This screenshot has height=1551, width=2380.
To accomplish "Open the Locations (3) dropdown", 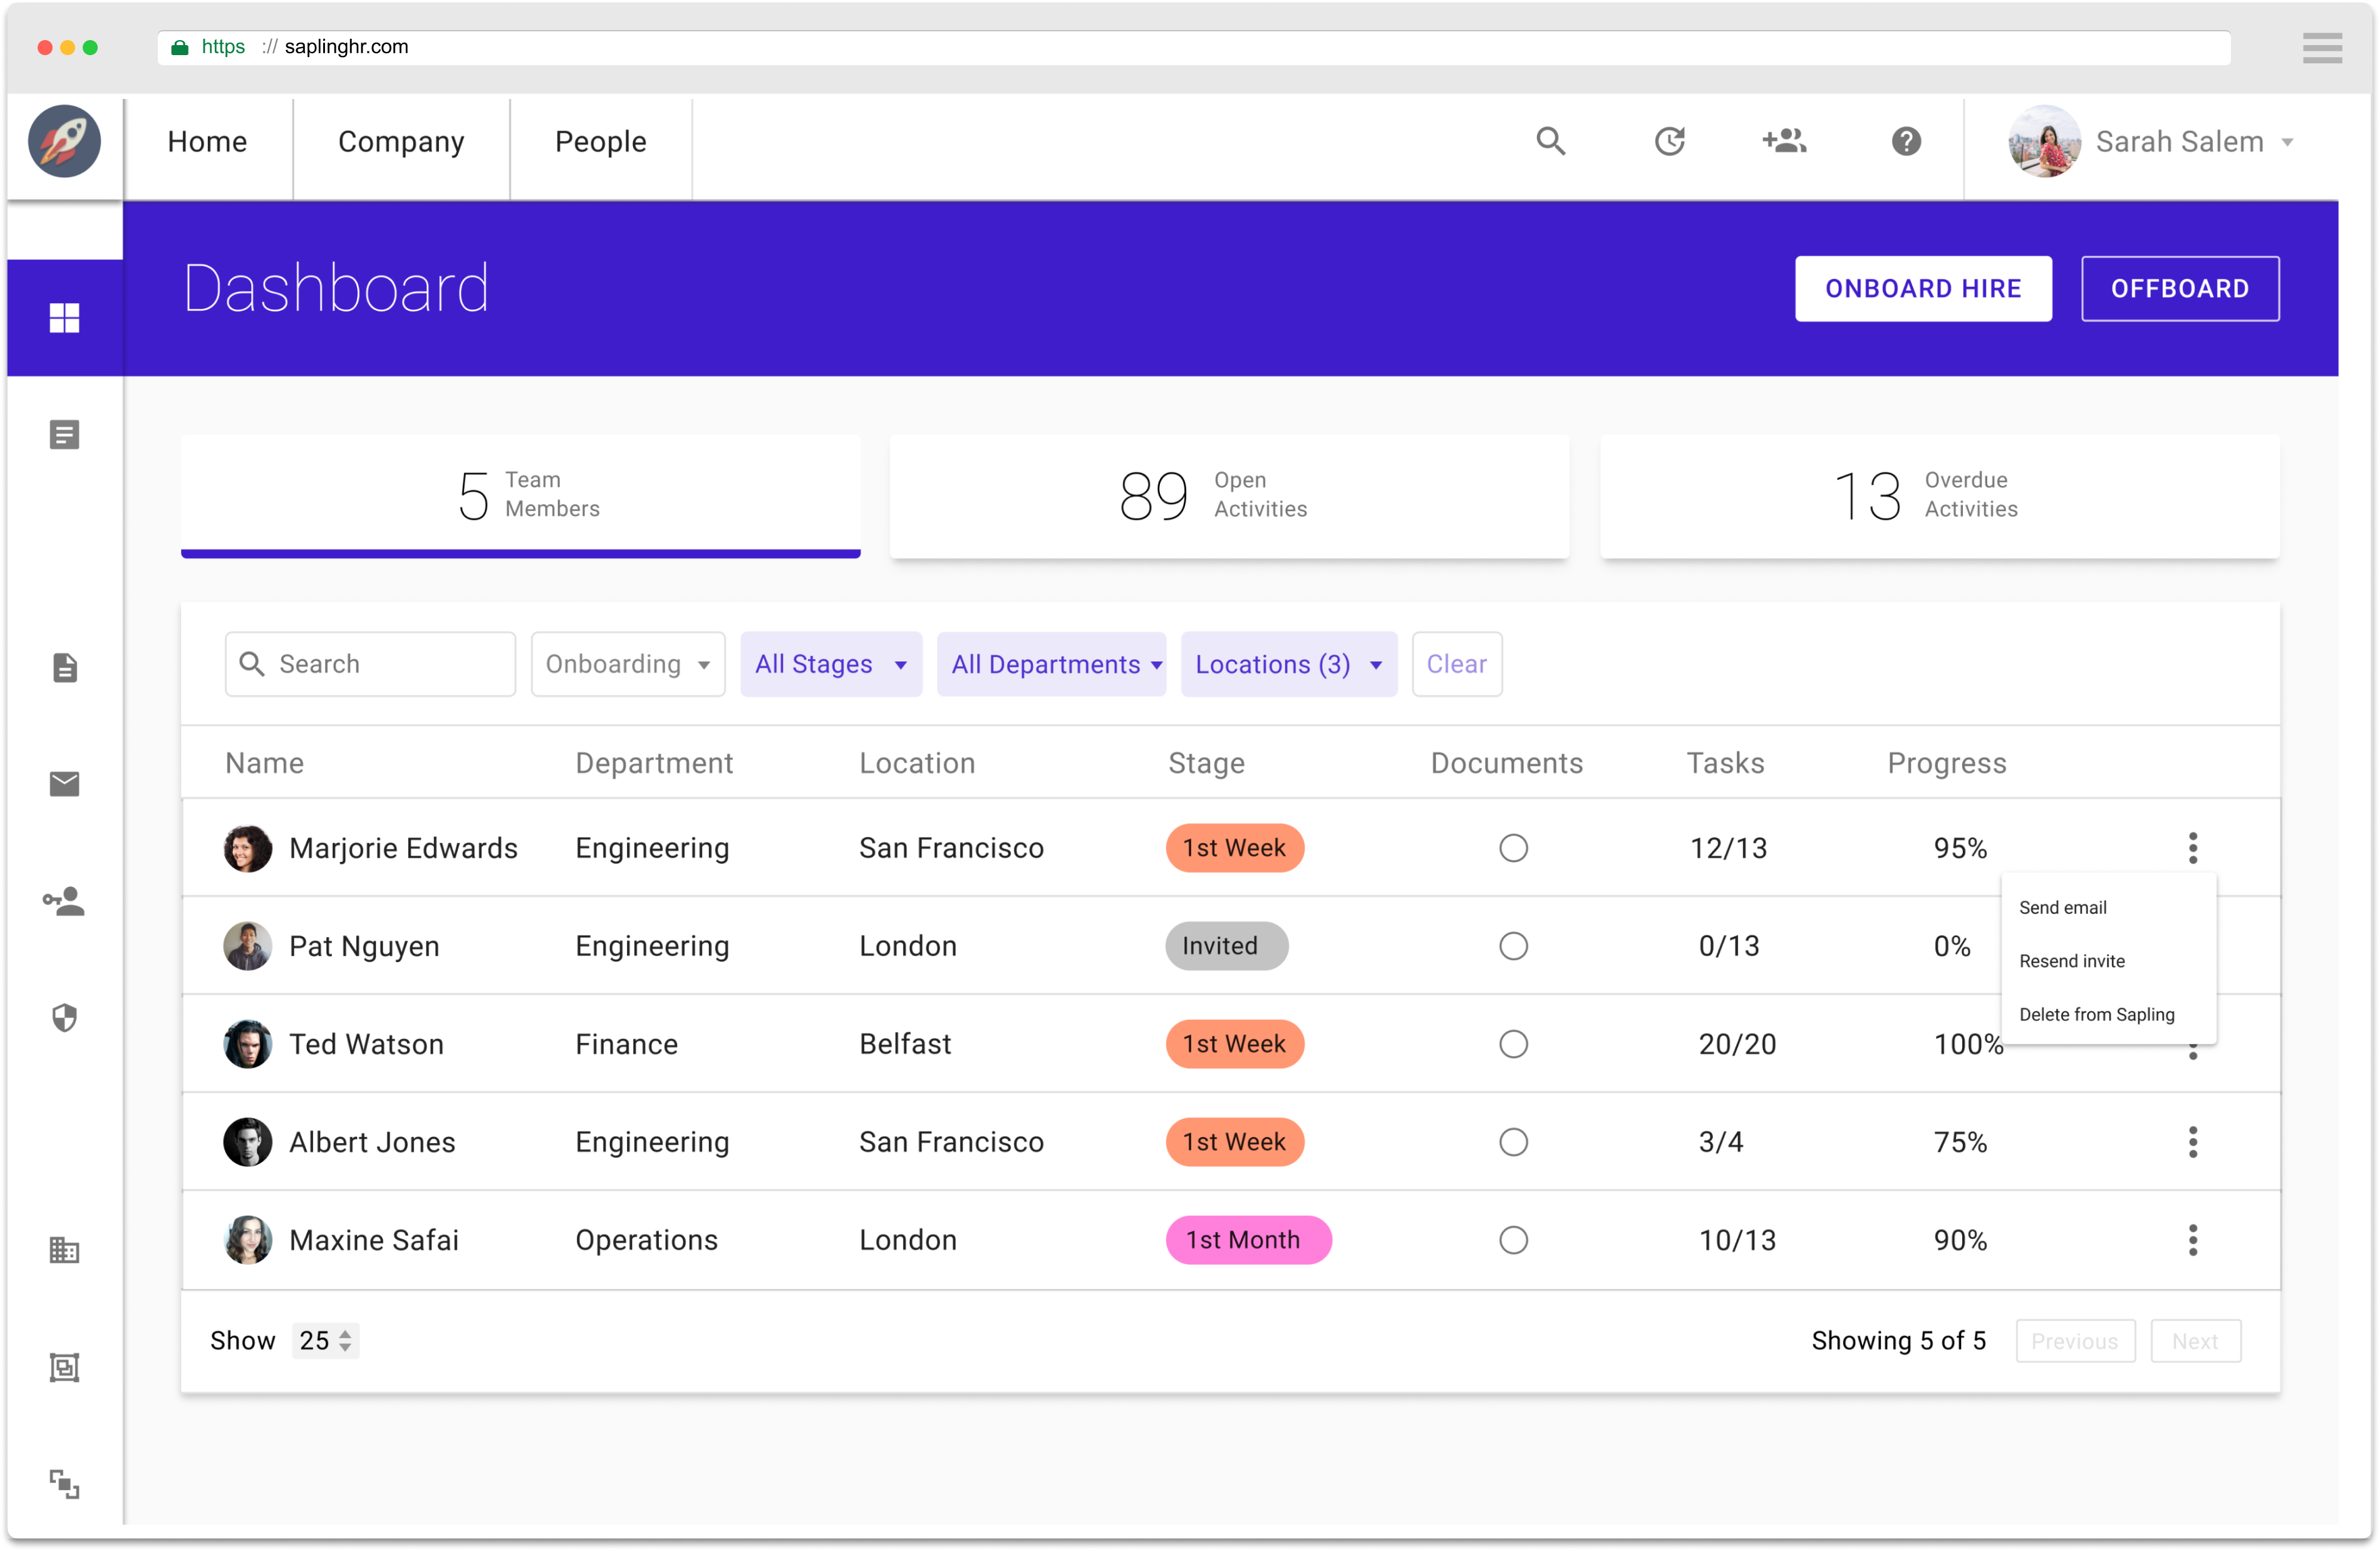I will coord(1288,664).
